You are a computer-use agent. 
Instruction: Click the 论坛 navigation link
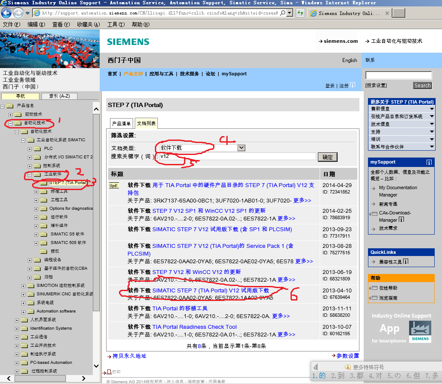click(x=210, y=74)
